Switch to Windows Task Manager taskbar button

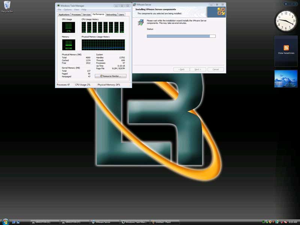click(135, 222)
